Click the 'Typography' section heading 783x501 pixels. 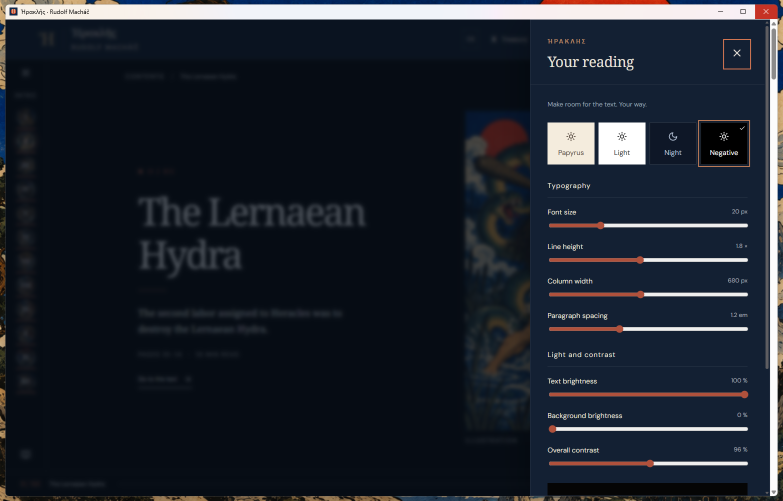coord(569,185)
